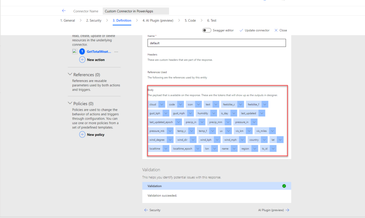Select the temp_f token
The image size is (365, 218).
[203, 131]
